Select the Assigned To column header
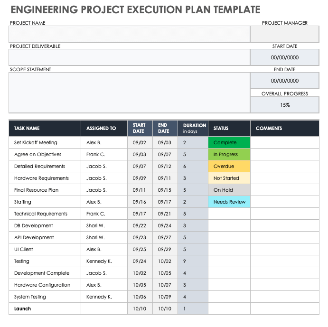Image resolution: width=328 pixels, height=327 pixels. tap(104, 128)
